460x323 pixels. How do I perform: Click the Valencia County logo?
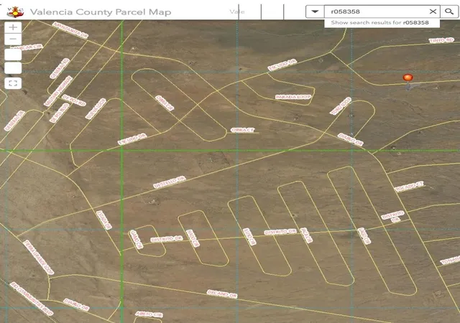pyautogui.click(x=15, y=11)
